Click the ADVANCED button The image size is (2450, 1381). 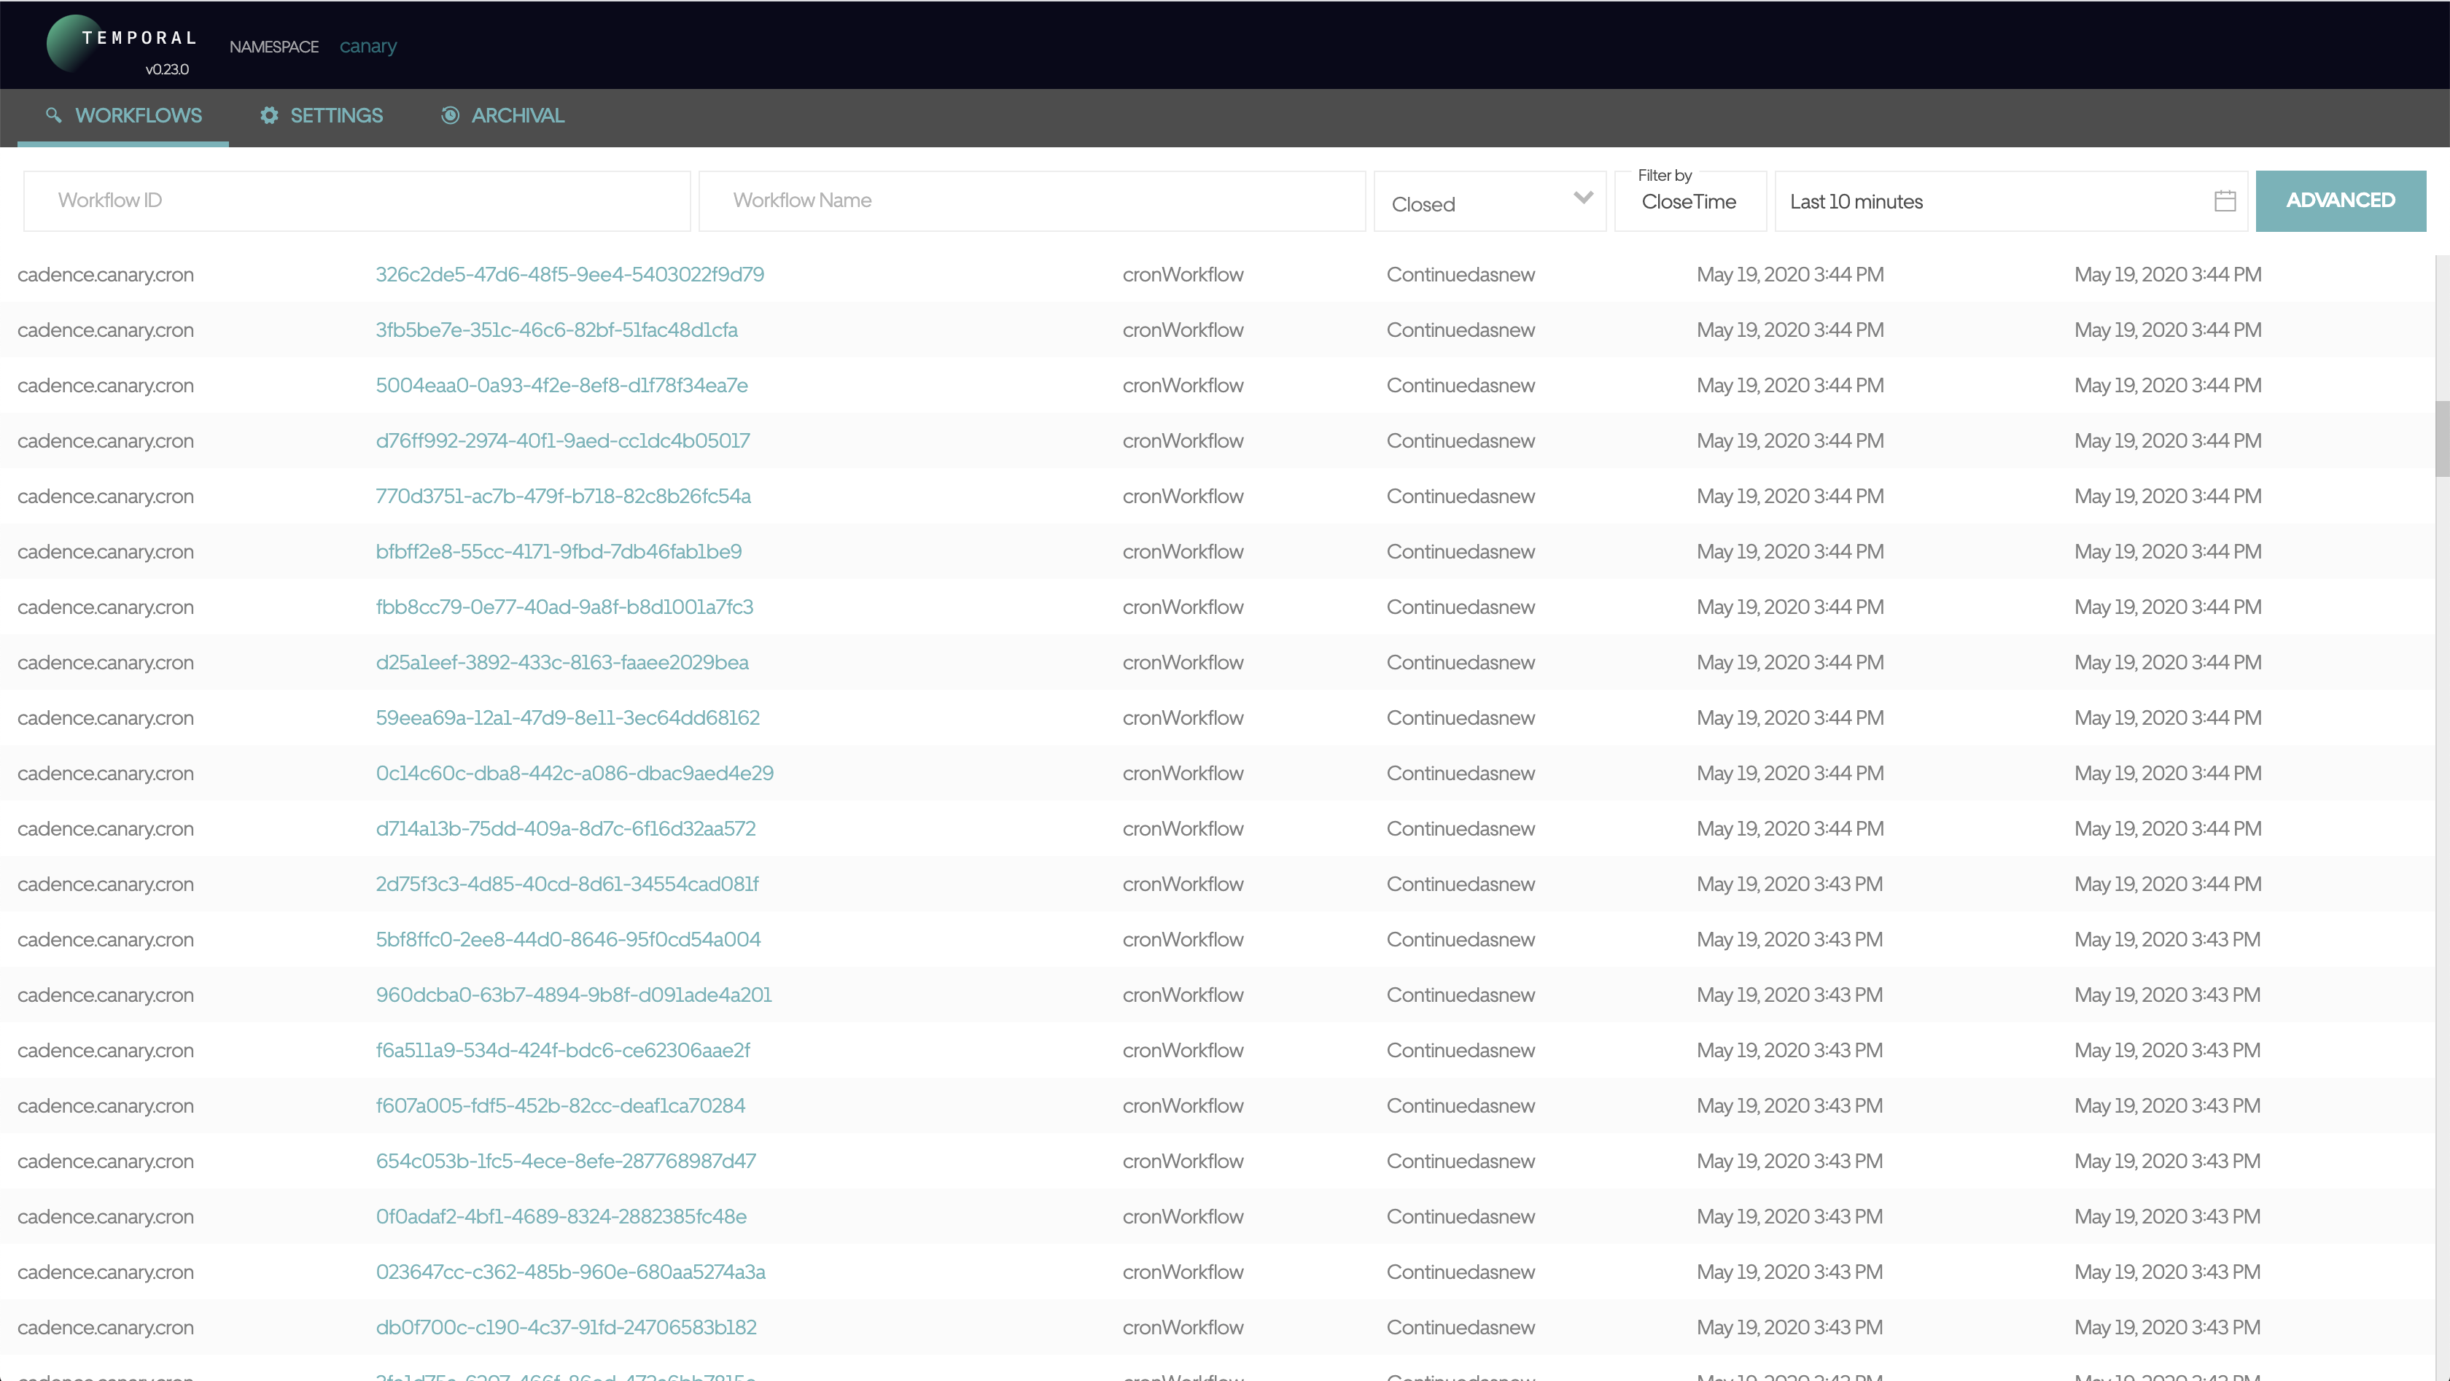point(2341,200)
